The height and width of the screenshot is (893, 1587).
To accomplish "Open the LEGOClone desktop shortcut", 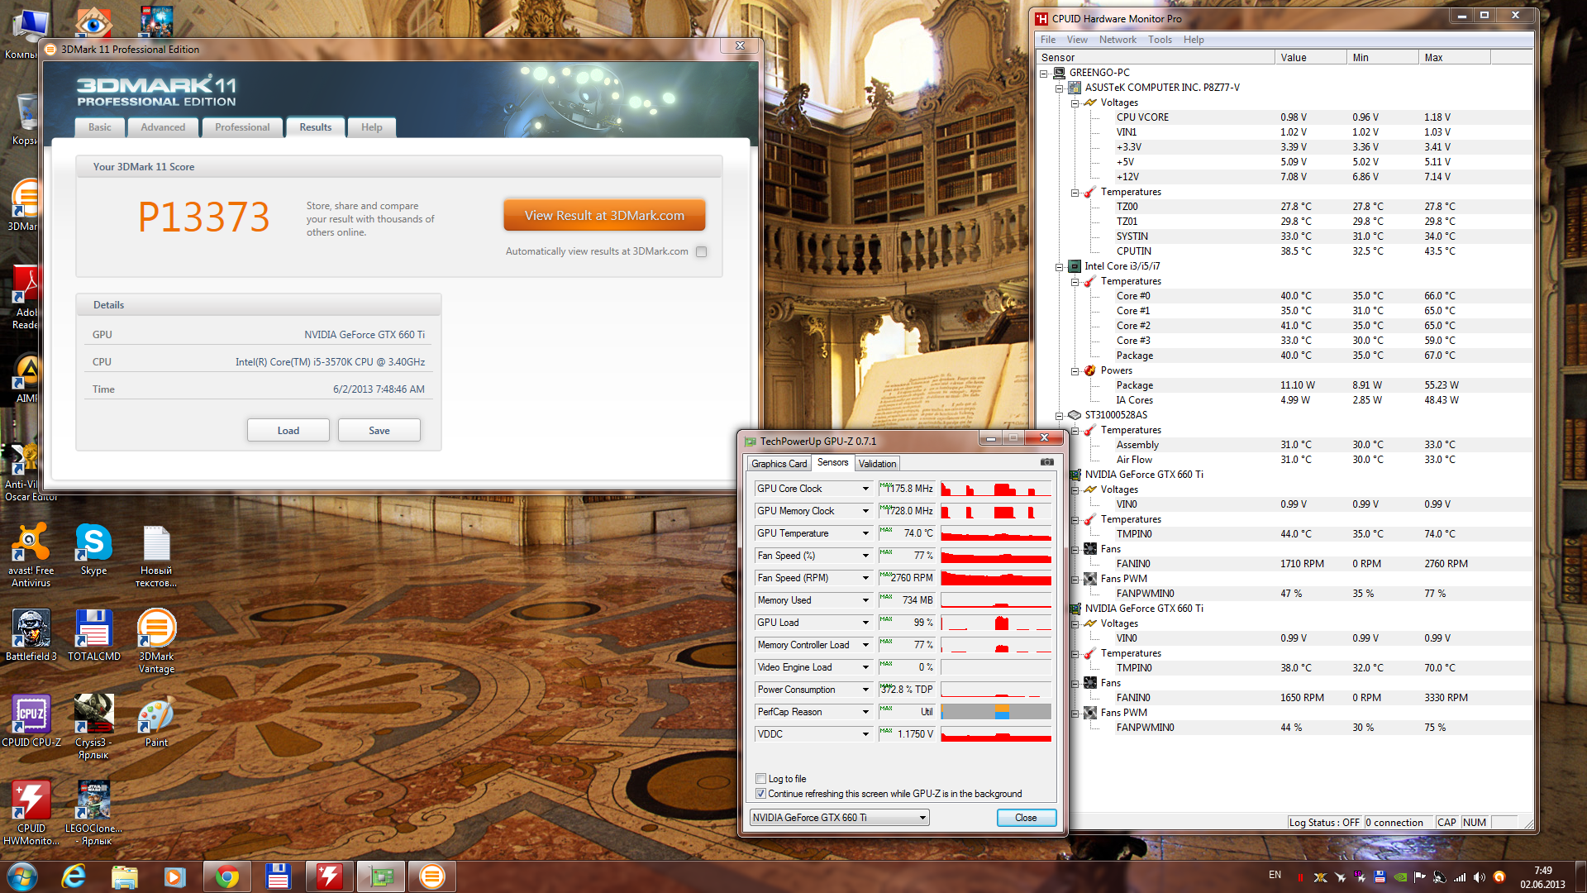I will 93,814.
